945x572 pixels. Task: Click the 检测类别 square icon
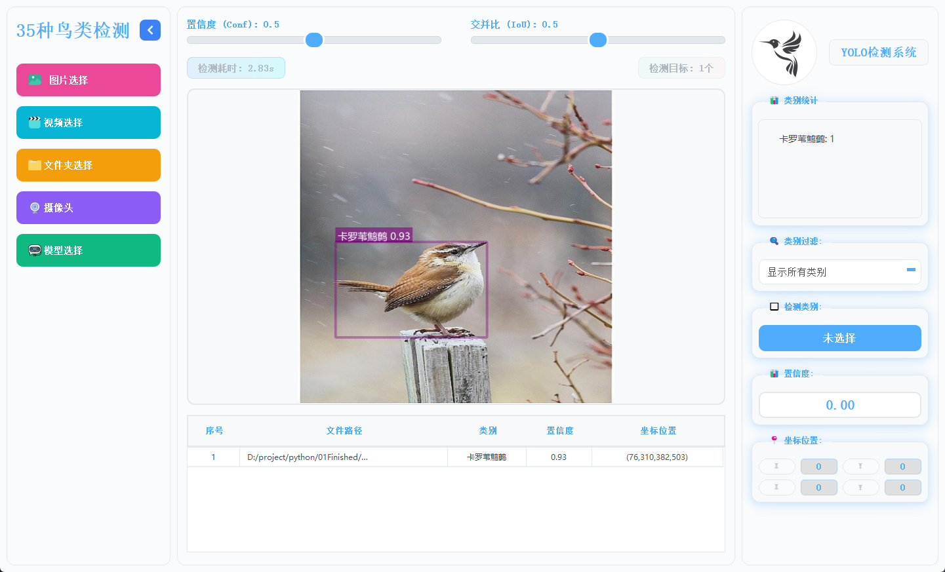click(x=774, y=307)
